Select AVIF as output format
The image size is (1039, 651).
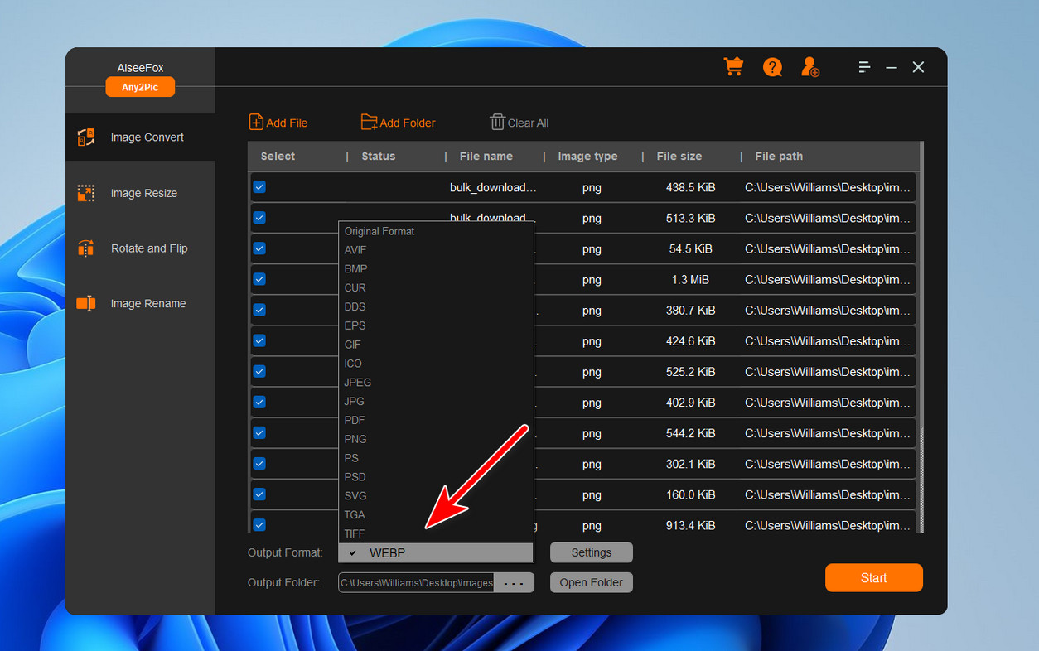[436, 250]
